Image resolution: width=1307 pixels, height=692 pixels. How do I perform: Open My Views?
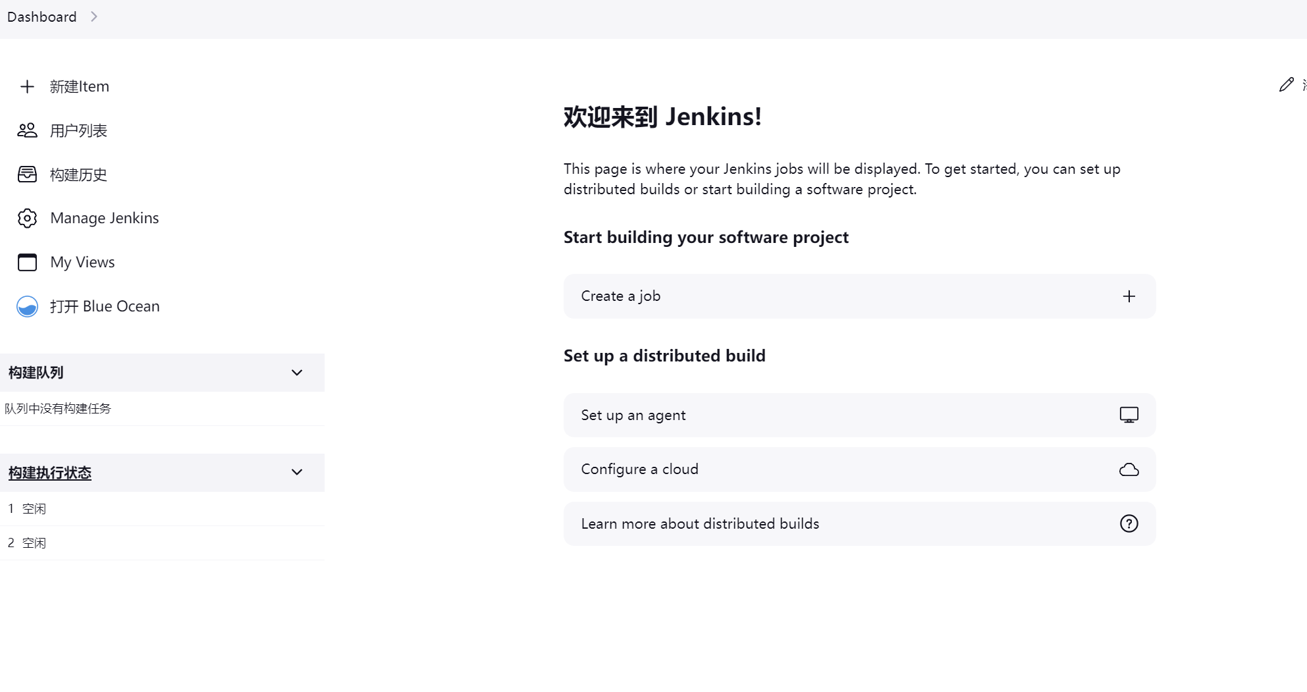pos(82,262)
